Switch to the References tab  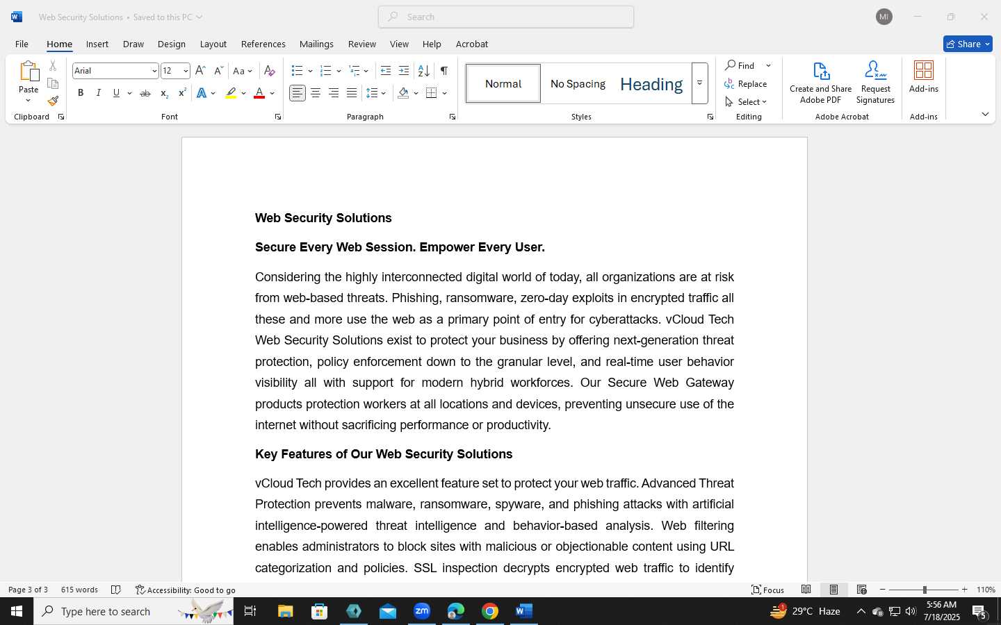263,44
